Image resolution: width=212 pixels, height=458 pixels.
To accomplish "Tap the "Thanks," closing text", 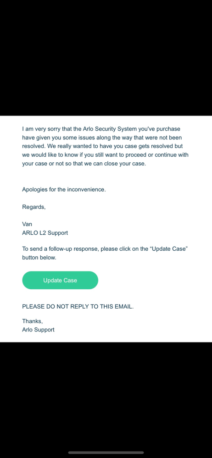I will pyautogui.click(x=33, y=321).
